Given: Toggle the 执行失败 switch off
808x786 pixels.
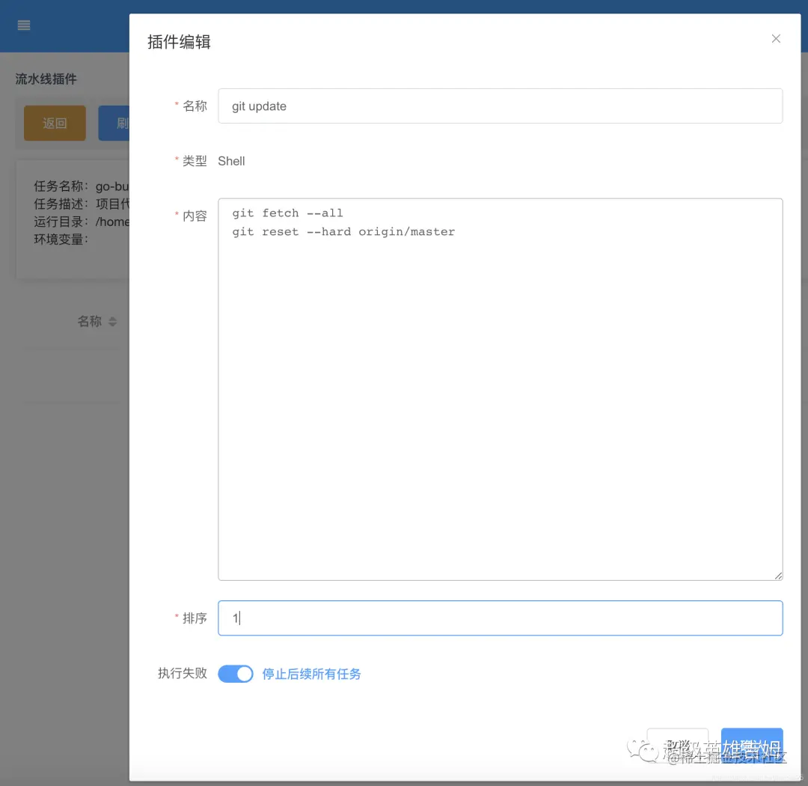Looking at the screenshot, I should pos(235,674).
